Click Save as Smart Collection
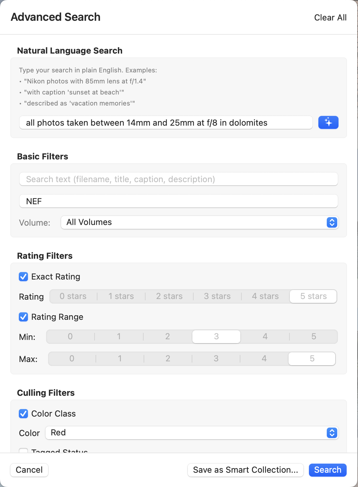This screenshot has height=487, width=358. pos(245,470)
